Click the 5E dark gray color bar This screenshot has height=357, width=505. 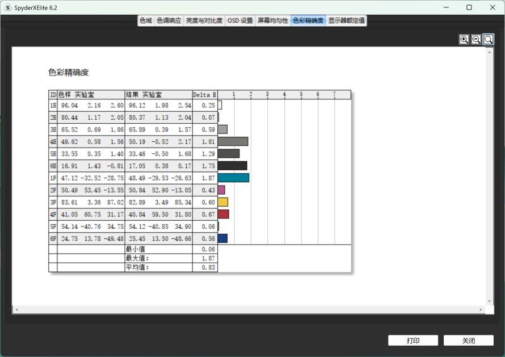[229, 153]
